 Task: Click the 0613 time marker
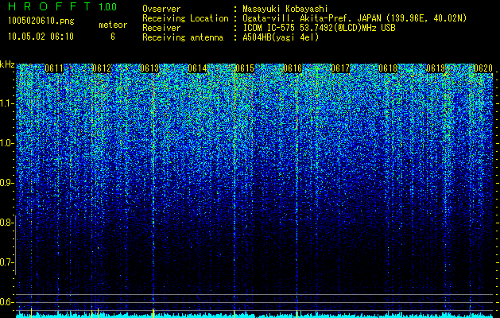pyautogui.click(x=149, y=68)
